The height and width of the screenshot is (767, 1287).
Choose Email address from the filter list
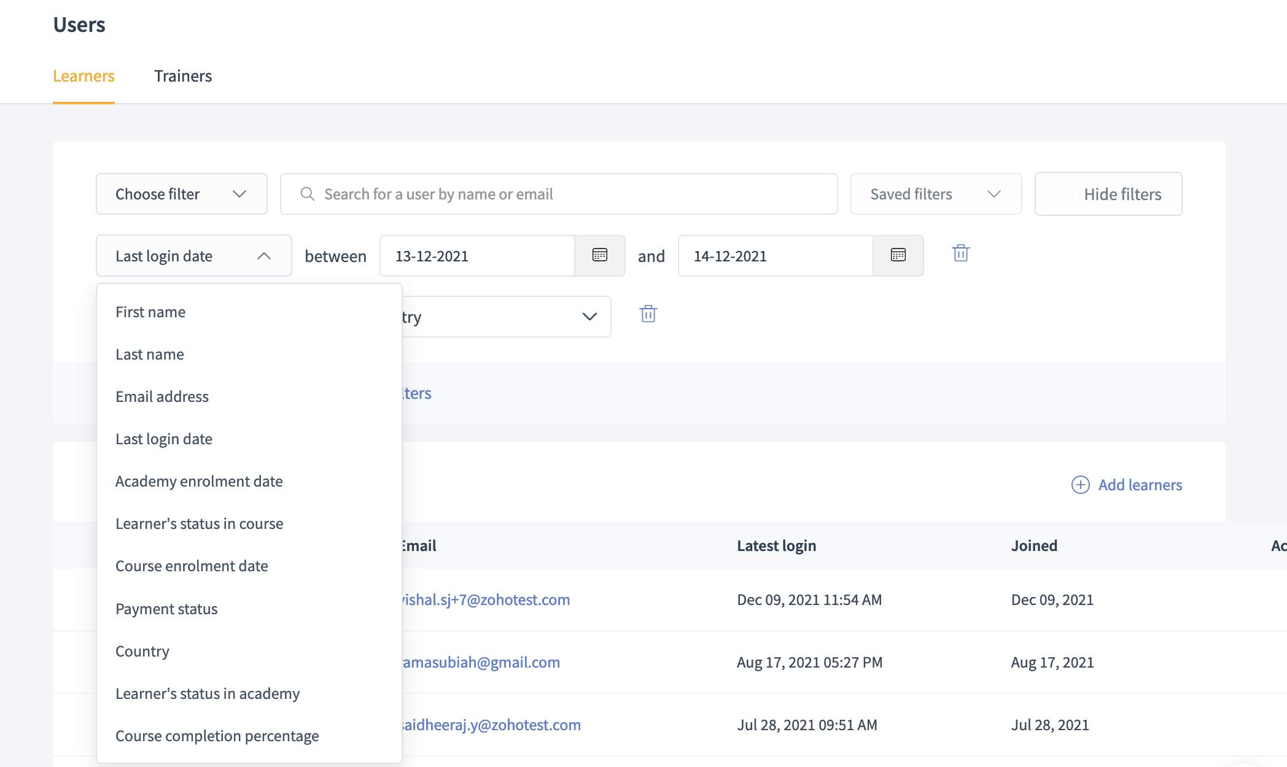click(x=162, y=397)
